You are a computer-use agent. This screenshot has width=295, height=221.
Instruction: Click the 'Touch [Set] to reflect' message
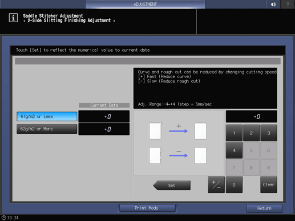(83, 50)
